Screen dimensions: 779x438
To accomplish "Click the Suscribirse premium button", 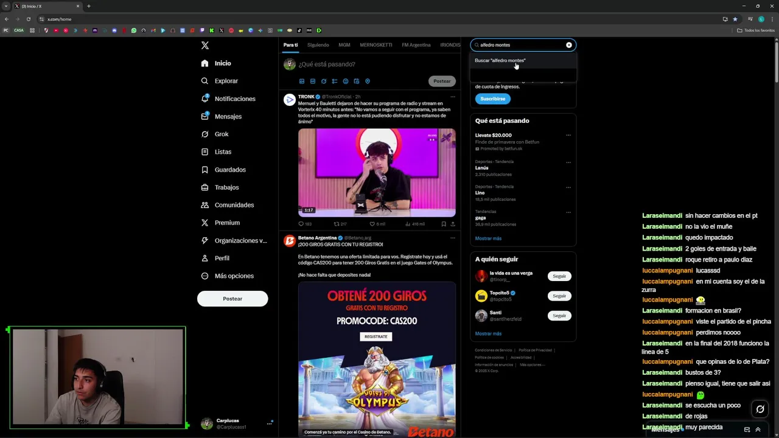I will pos(492,99).
